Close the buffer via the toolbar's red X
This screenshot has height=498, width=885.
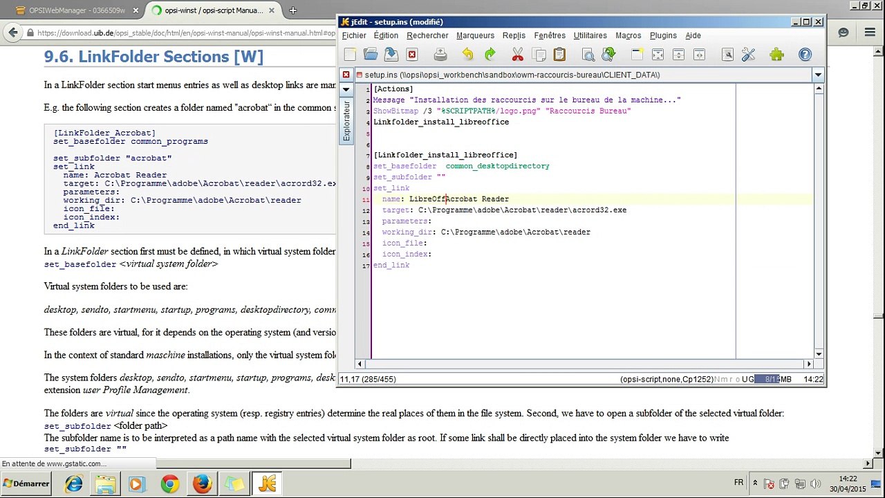click(x=412, y=55)
